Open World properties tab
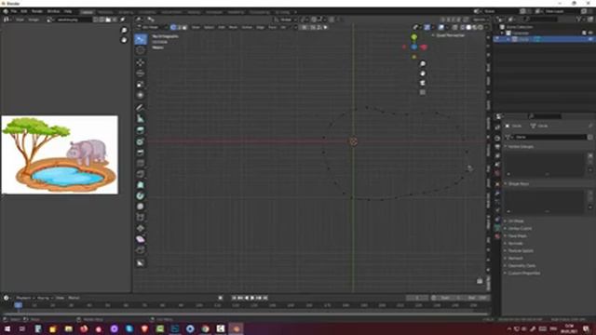Image resolution: width=596 pixels, height=335 pixels. (497, 174)
